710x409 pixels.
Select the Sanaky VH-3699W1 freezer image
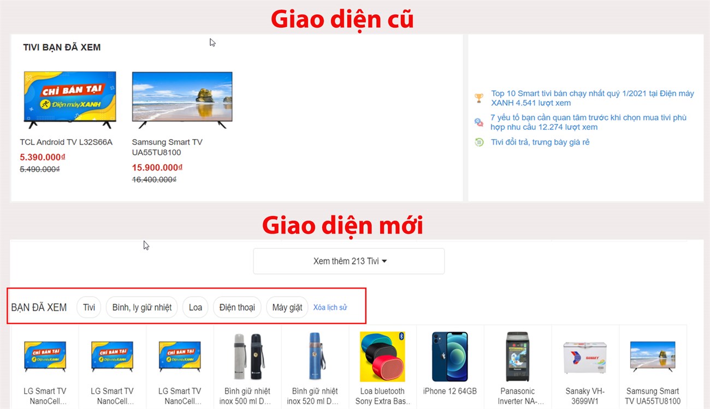pos(585,357)
